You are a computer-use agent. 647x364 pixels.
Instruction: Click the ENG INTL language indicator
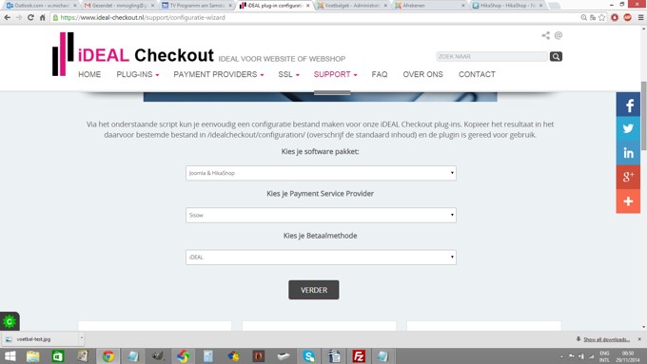pos(604,356)
